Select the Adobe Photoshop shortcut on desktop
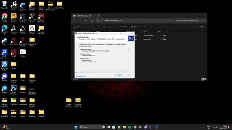The height and width of the screenshot is (130, 232). tap(14, 90)
